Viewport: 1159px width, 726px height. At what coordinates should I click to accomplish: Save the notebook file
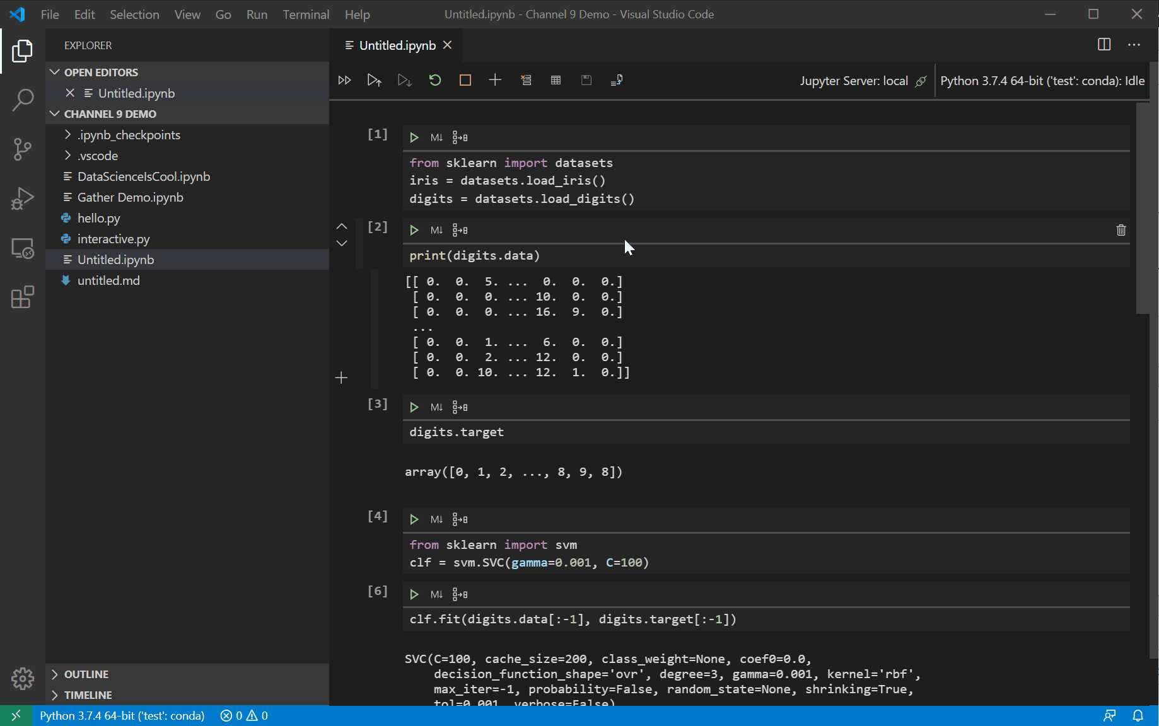click(586, 80)
